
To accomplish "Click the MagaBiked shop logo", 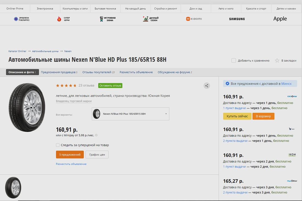I will click(292, 181).
